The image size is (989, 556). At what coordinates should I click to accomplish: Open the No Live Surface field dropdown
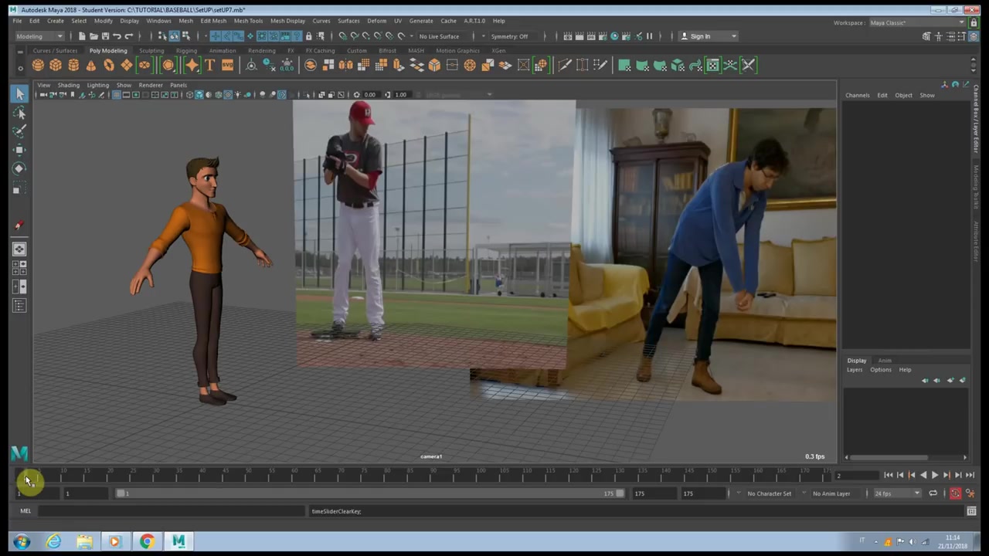443,36
